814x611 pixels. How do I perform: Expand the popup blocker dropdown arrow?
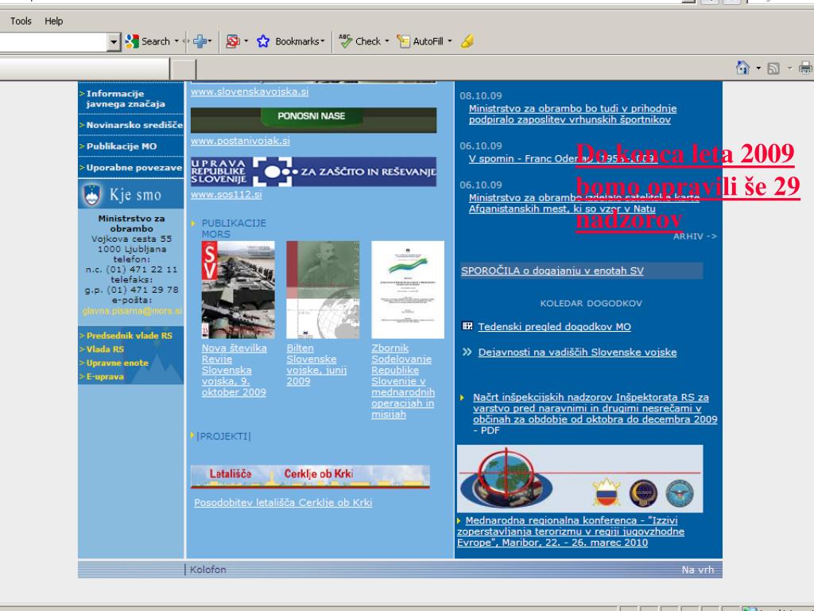[246, 41]
